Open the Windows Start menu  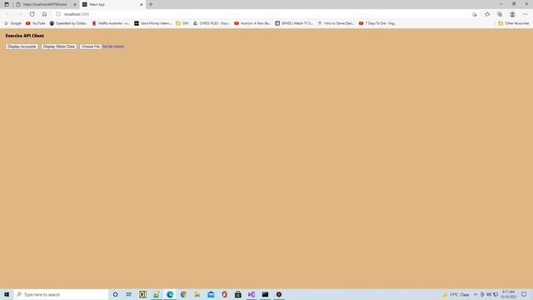click(x=7, y=294)
